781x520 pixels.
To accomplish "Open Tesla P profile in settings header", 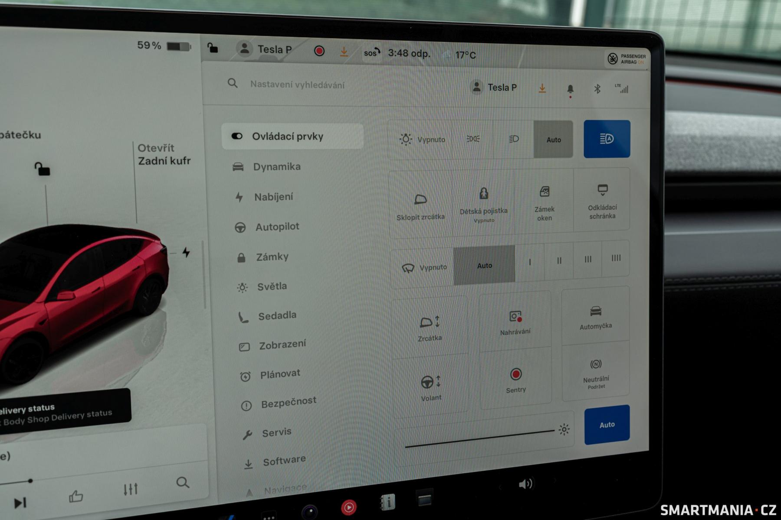I will pyautogui.click(x=494, y=87).
